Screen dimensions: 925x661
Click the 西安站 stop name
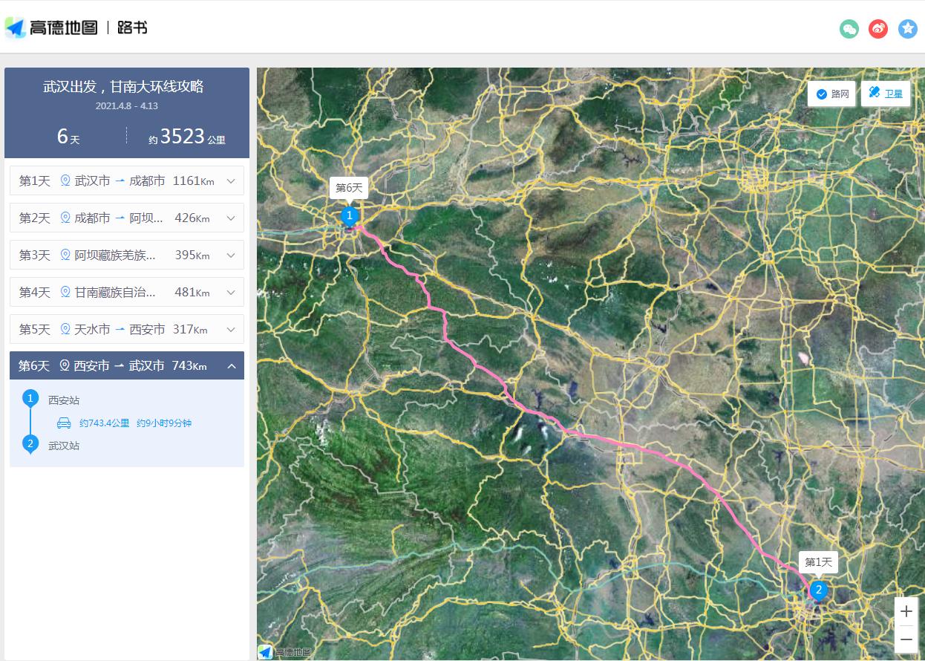coord(64,400)
